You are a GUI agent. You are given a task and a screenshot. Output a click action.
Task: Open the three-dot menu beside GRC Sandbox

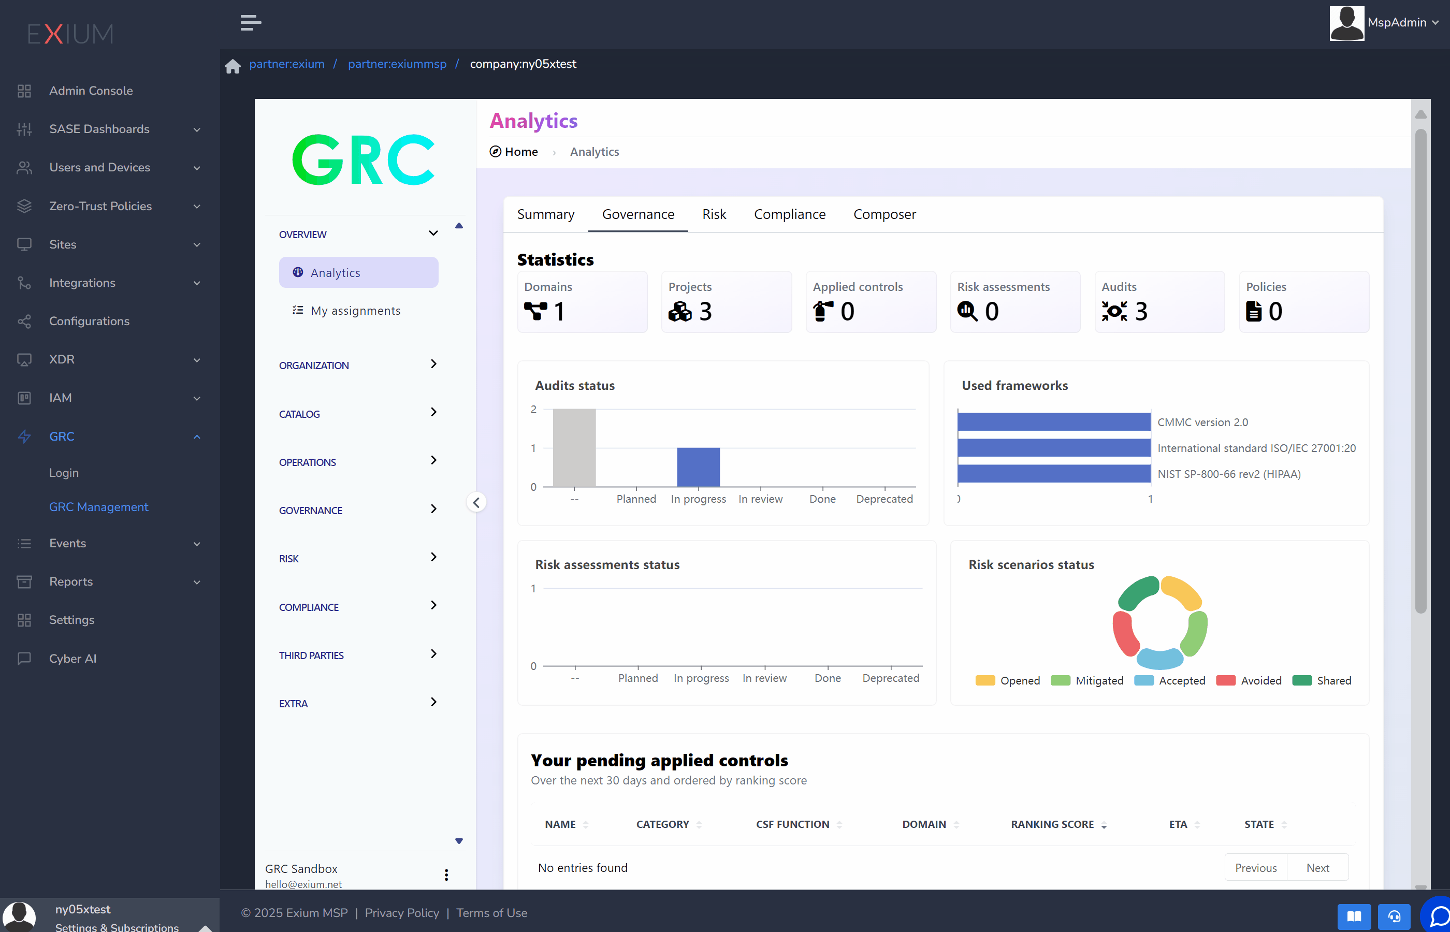(446, 875)
